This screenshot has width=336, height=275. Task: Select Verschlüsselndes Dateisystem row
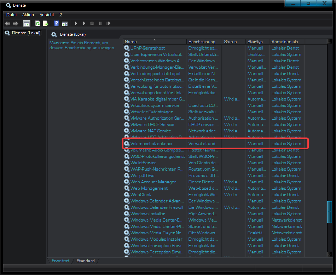[x=214, y=80]
